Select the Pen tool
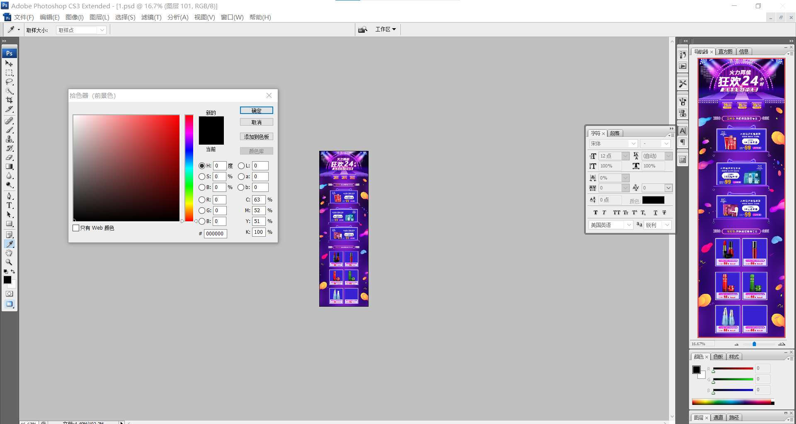The width and height of the screenshot is (796, 424). (9, 196)
